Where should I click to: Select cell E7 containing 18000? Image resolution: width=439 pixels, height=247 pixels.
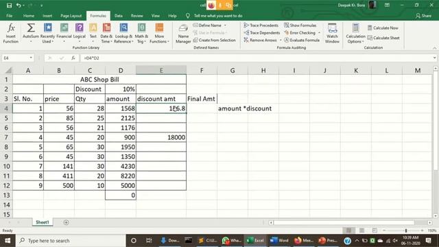point(161,137)
